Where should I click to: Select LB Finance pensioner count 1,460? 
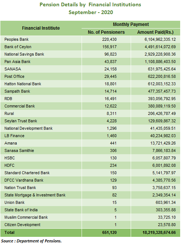pos(111,136)
